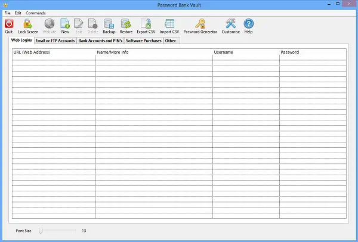
Task: Click the Restore icon
Action: (126, 24)
